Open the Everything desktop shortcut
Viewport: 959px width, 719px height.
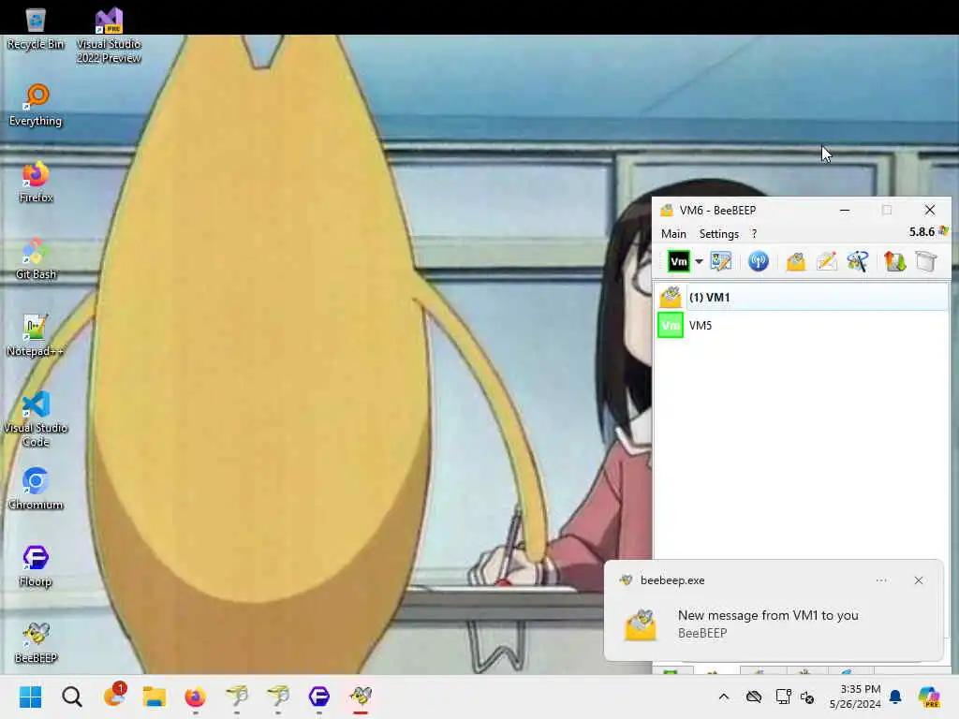pos(36,105)
